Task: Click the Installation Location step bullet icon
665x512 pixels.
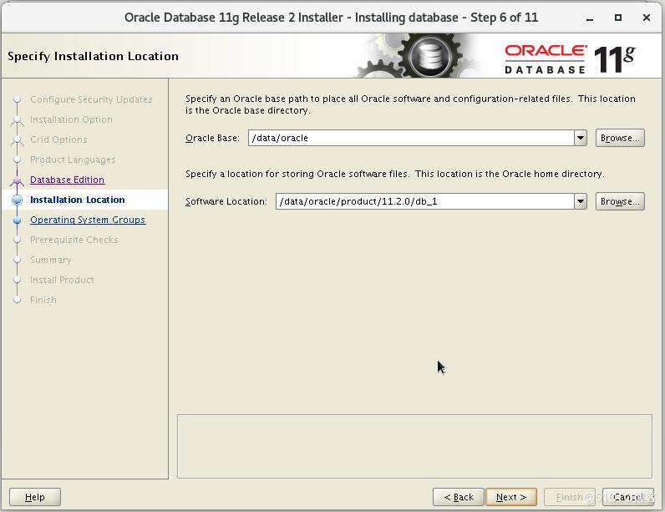Action: (x=18, y=200)
